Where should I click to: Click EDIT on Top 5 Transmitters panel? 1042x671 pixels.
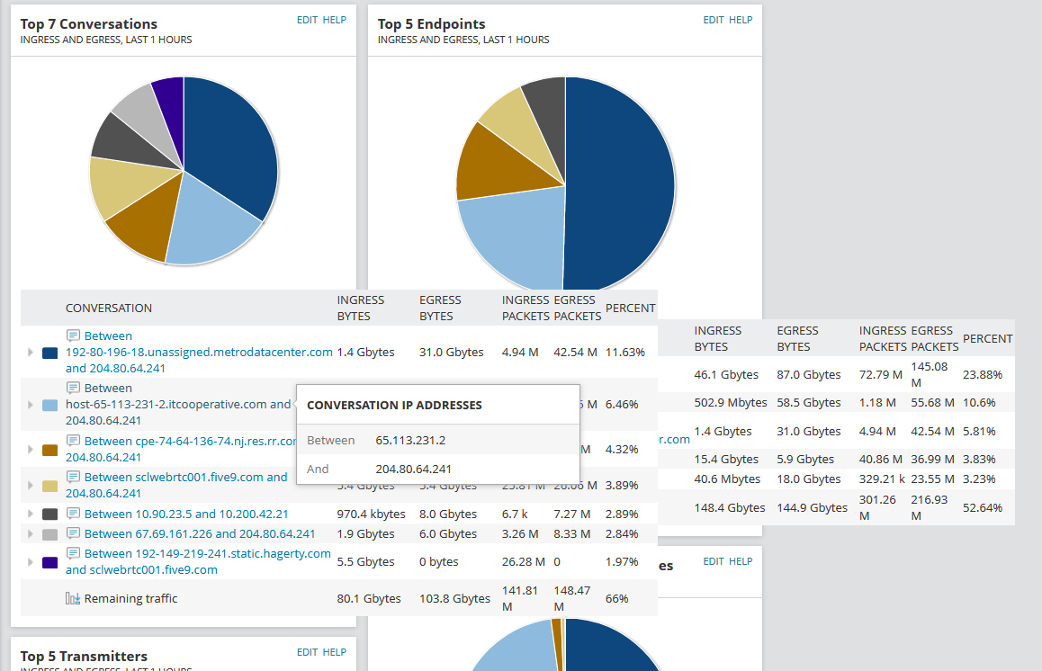coord(307,652)
